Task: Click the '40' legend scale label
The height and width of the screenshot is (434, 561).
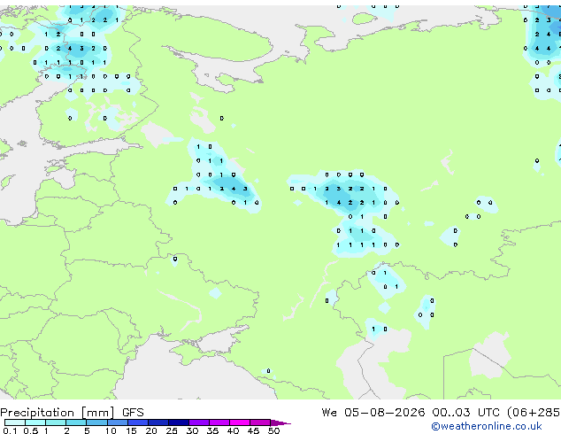Action: pyautogui.click(x=234, y=430)
